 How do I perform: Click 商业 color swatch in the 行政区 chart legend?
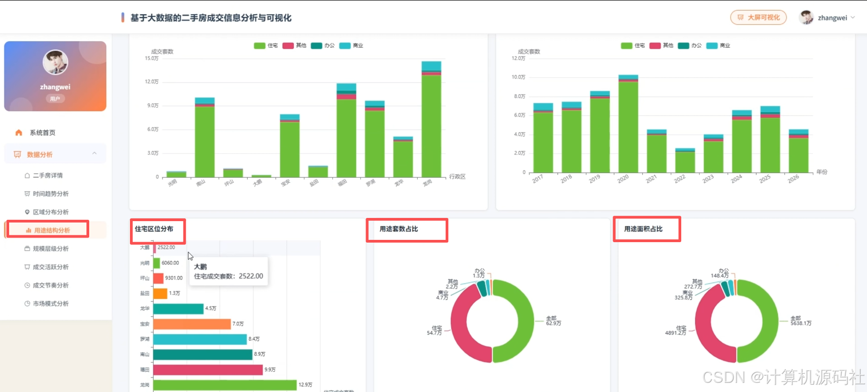coord(345,46)
